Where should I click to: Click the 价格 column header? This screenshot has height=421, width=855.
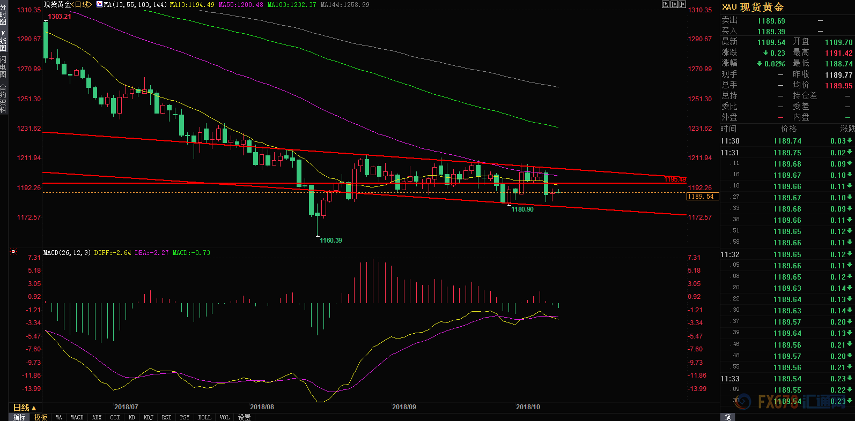click(789, 129)
